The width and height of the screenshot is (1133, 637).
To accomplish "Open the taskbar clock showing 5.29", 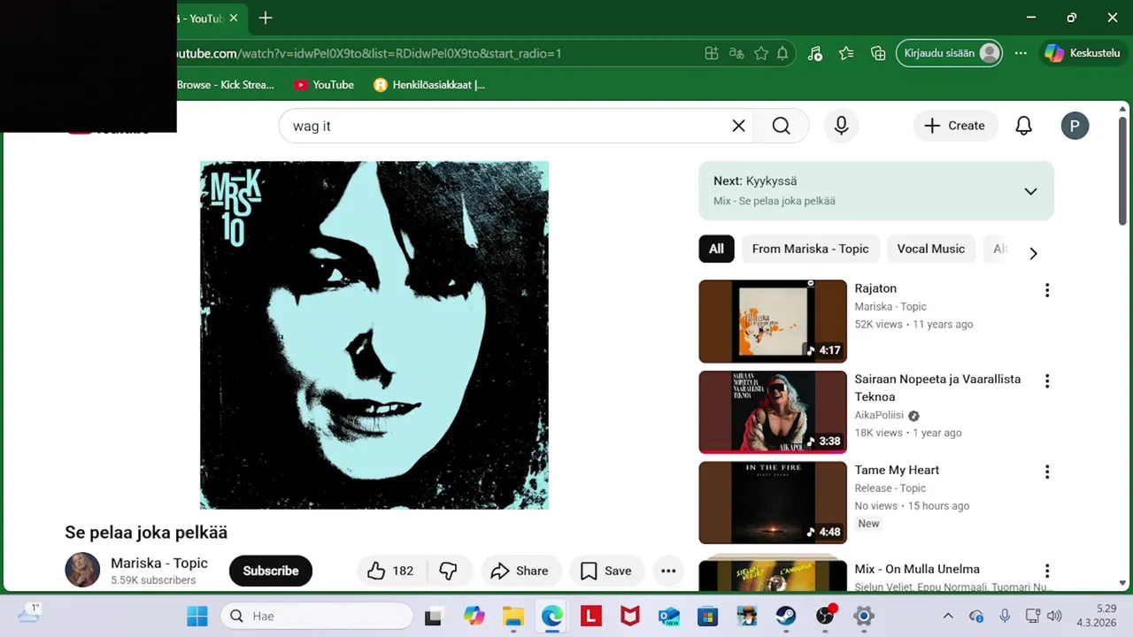I will point(1096,616).
